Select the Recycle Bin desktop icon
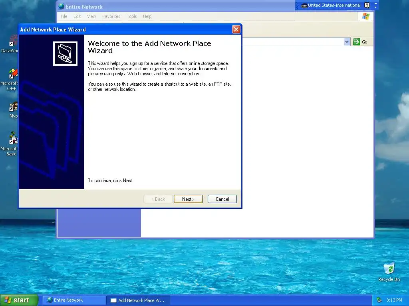This screenshot has height=306, width=409. click(x=389, y=272)
